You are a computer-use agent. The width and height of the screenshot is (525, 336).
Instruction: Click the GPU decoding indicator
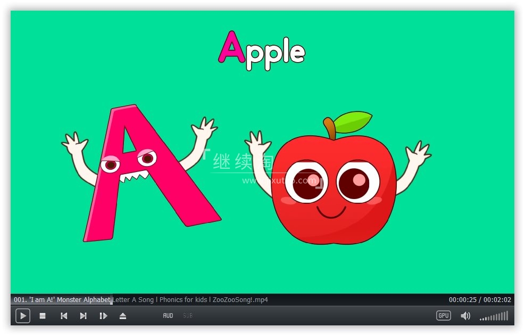coord(443,316)
